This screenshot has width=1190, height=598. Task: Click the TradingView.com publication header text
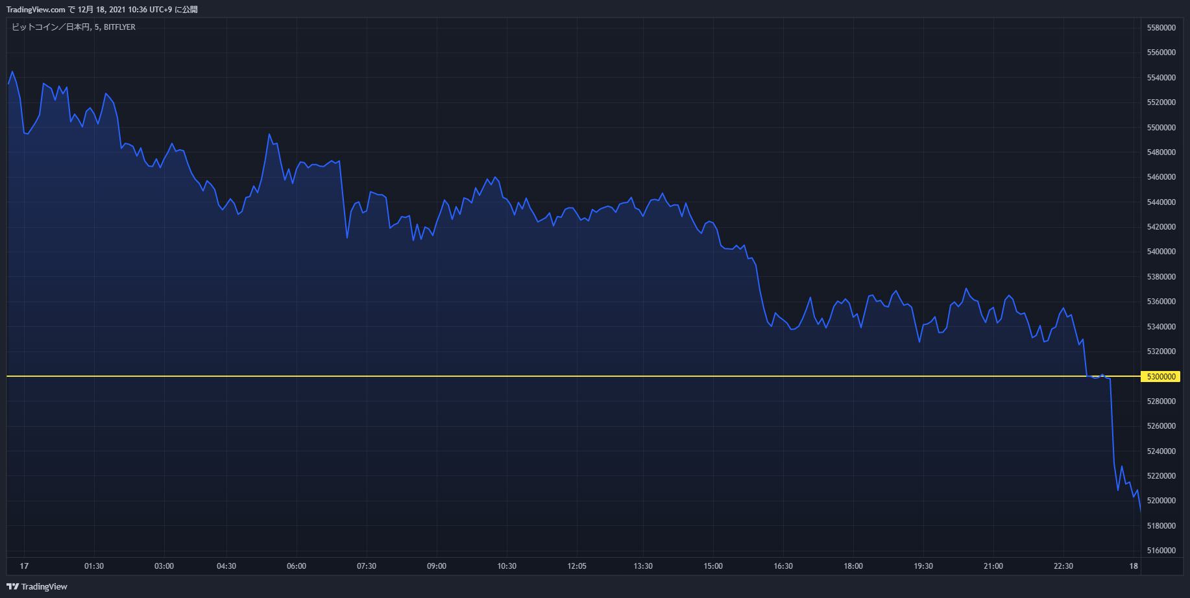click(102, 10)
